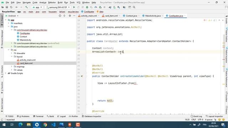Open the File menu

point(7,2)
